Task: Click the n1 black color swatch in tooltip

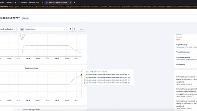Action: 85,75
